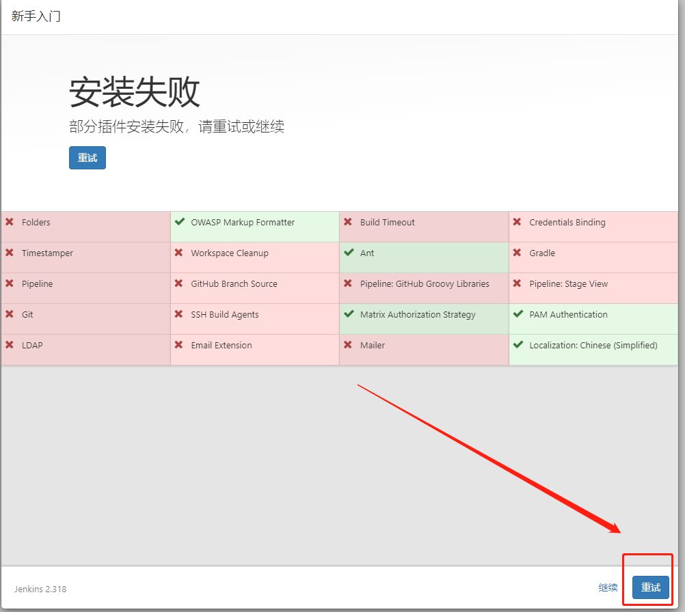Viewport: 685px width, 612px height.
Task: Click the failed icon beside Timestamper
Action: tap(10, 253)
